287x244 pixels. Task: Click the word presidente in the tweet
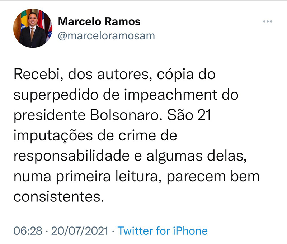[x=50, y=115]
